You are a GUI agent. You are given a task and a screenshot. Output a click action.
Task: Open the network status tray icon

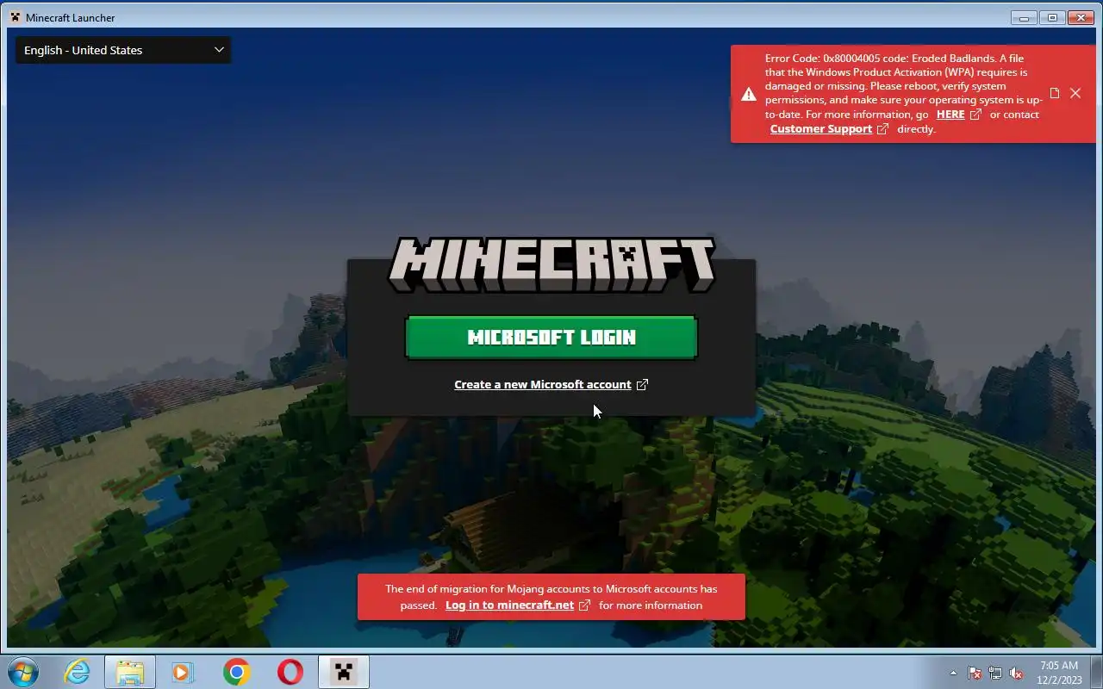click(x=995, y=673)
